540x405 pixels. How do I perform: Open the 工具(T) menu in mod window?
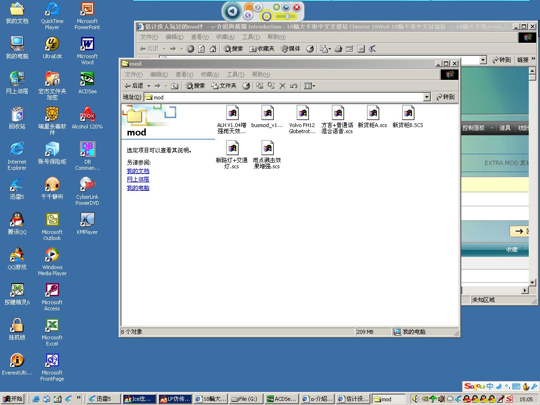click(235, 75)
